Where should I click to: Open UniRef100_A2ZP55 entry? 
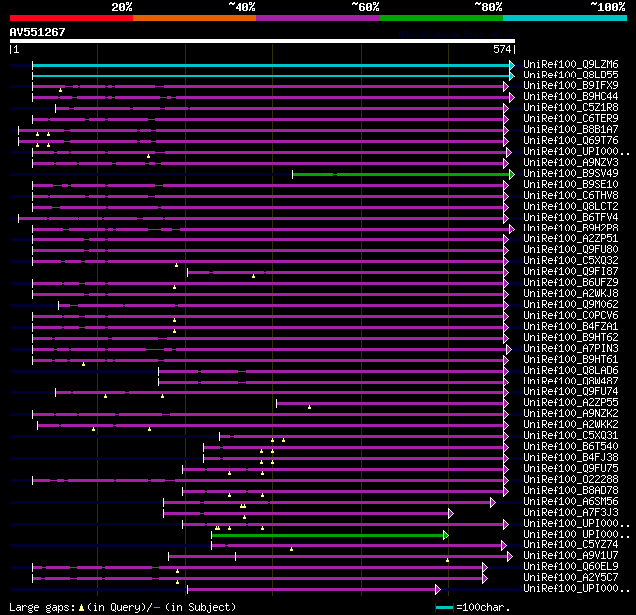[x=570, y=403]
